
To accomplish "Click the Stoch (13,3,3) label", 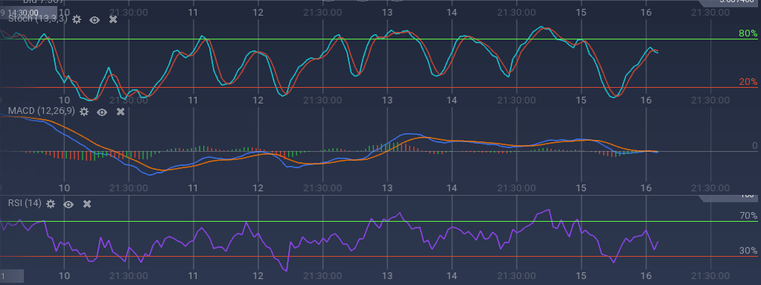I will (x=37, y=19).
